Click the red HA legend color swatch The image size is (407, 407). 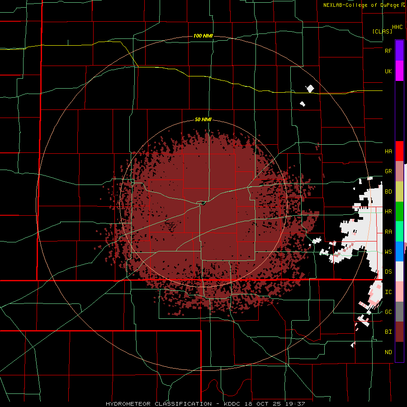click(x=399, y=151)
